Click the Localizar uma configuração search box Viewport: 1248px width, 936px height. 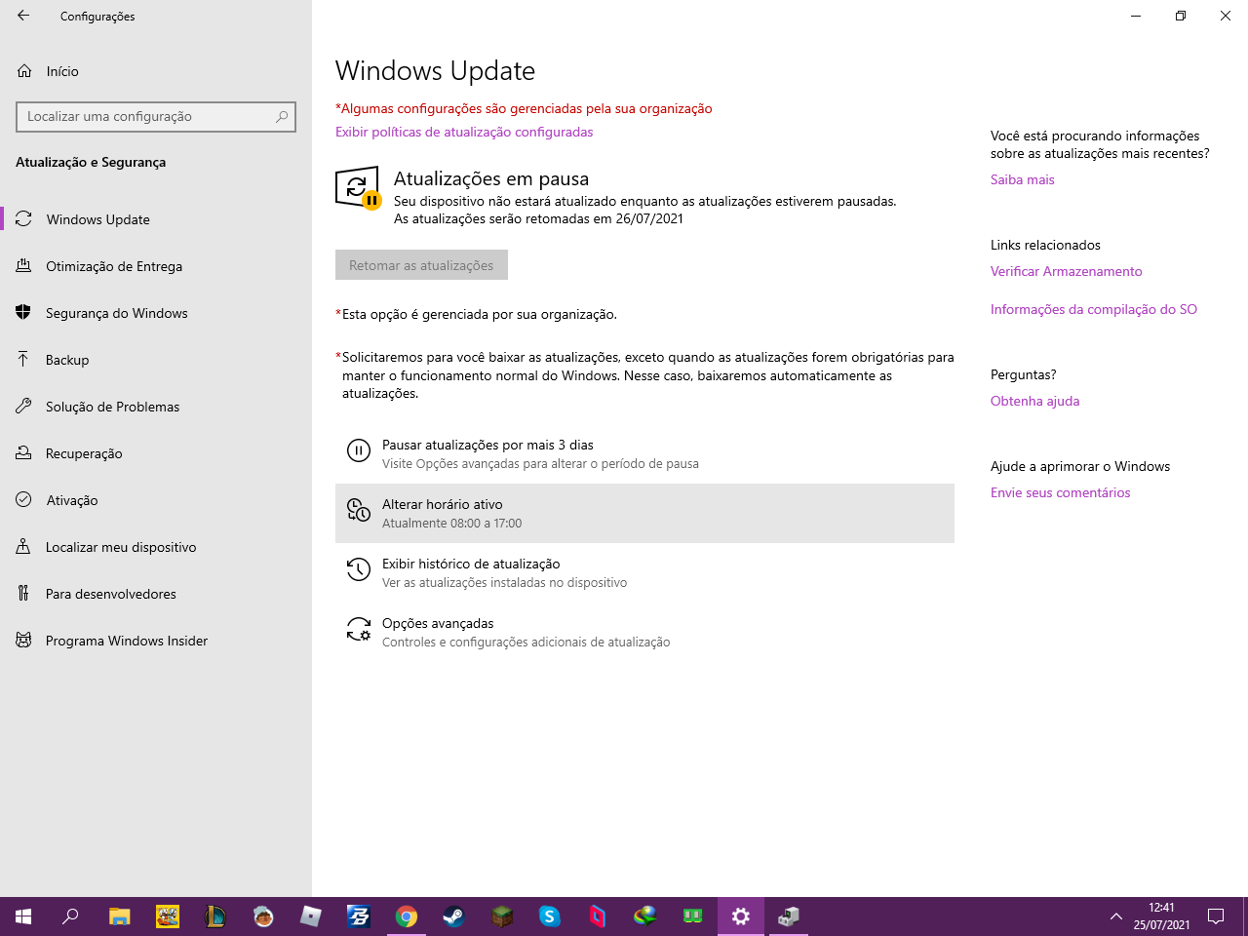click(x=156, y=117)
